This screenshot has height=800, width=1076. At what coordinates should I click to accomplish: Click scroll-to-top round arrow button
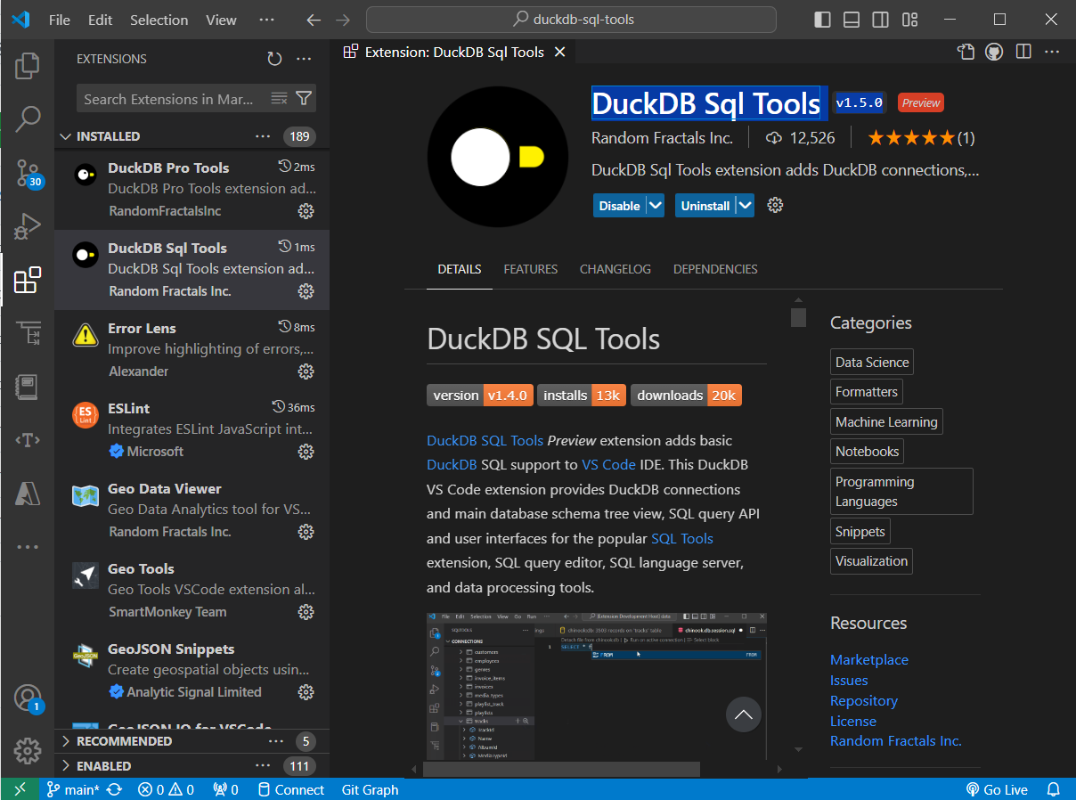(744, 714)
